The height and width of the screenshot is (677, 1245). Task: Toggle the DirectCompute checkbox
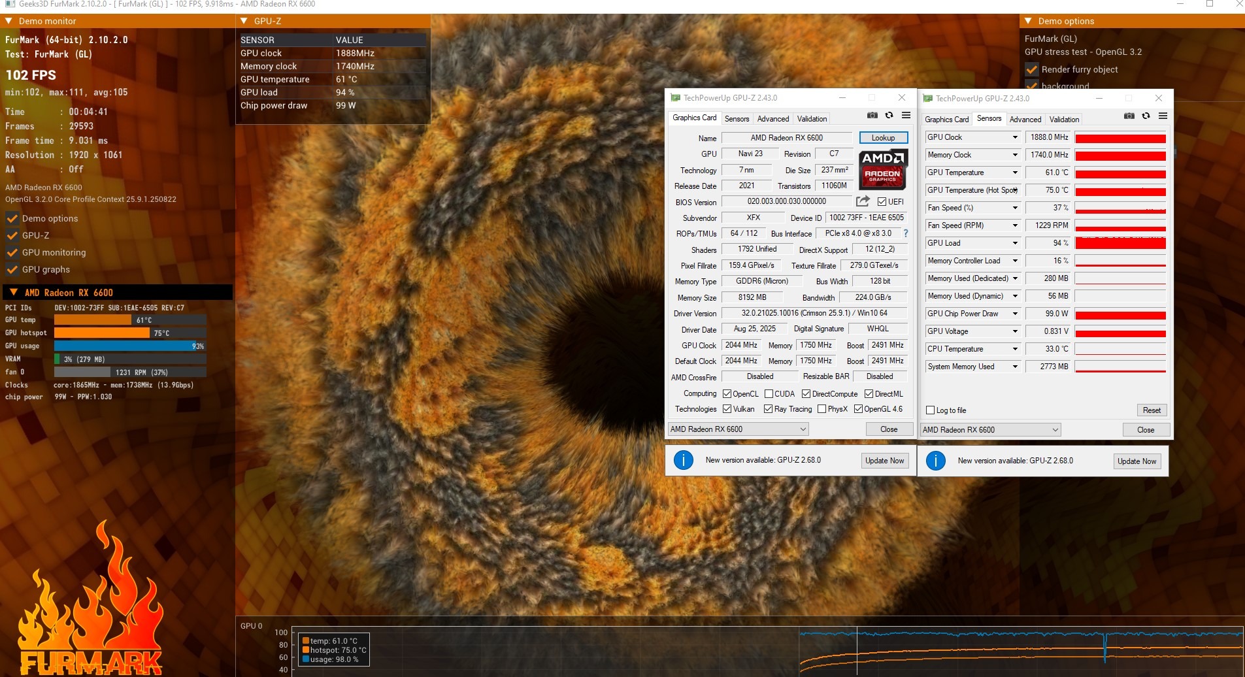coord(806,394)
